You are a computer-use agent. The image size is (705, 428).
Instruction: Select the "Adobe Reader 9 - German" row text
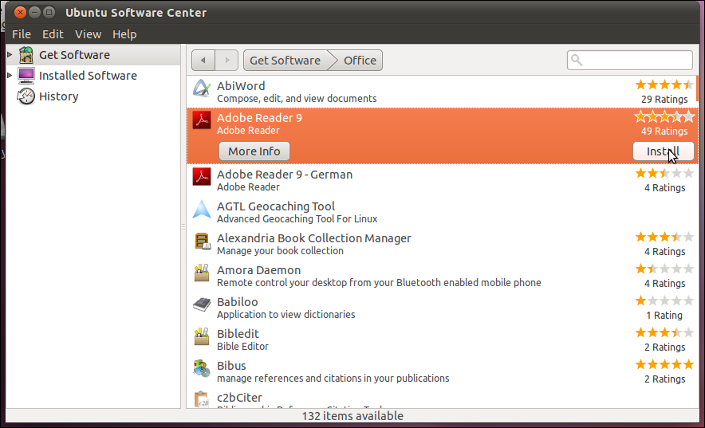coord(285,175)
